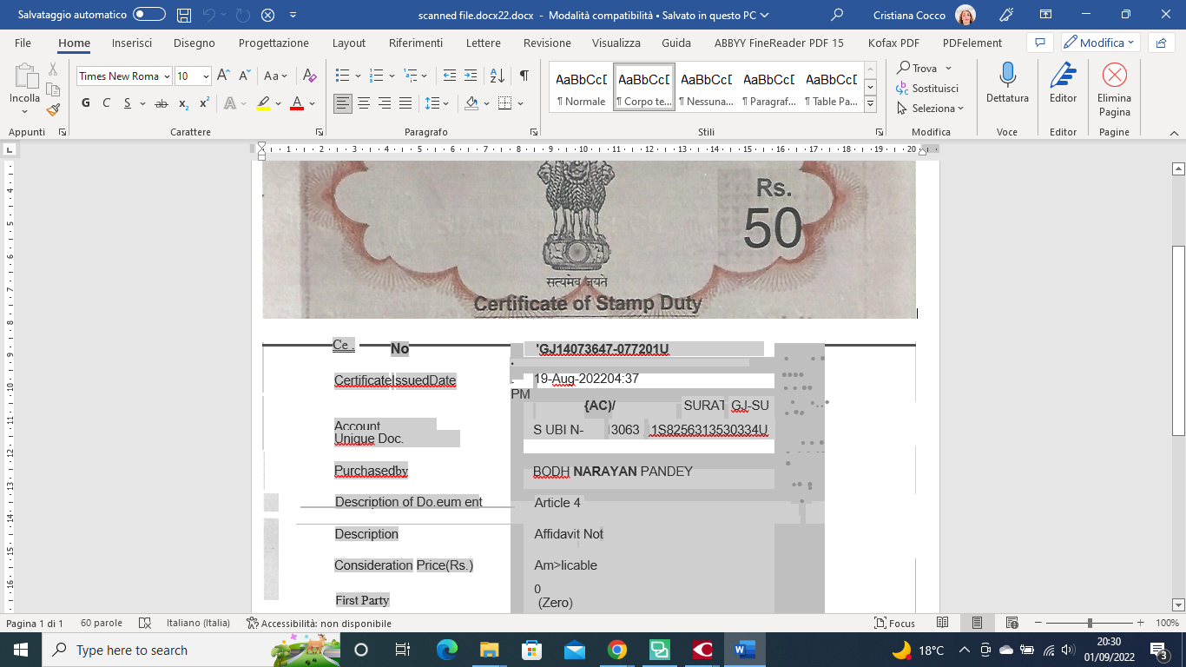Sort text A to Z

(x=497, y=76)
